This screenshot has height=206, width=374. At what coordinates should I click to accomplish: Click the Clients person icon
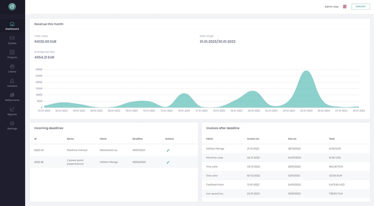click(12, 66)
